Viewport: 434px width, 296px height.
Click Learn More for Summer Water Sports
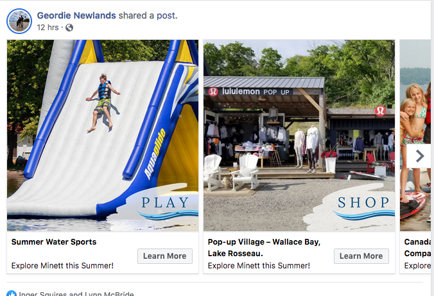coord(165,256)
